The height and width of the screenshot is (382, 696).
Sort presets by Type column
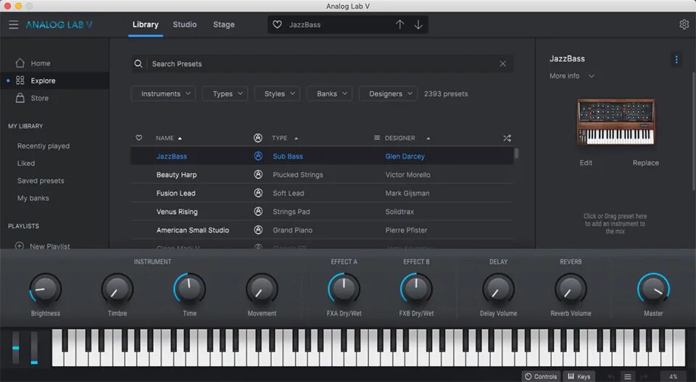point(284,138)
